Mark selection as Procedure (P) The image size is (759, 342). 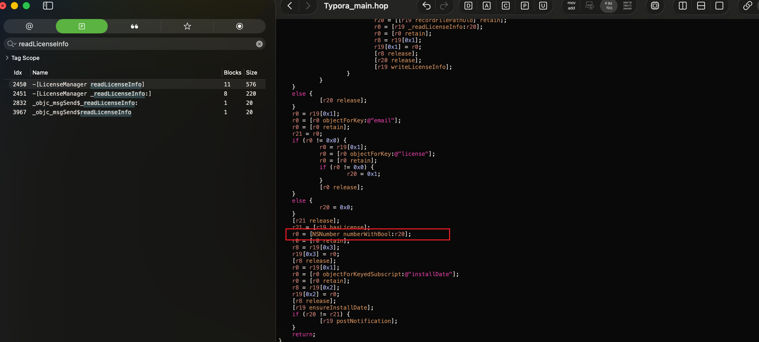click(x=525, y=6)
